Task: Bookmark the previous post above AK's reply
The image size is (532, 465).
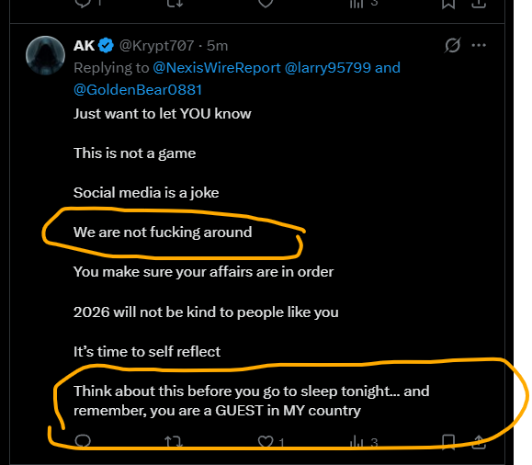Action: (x=448, y=4)
